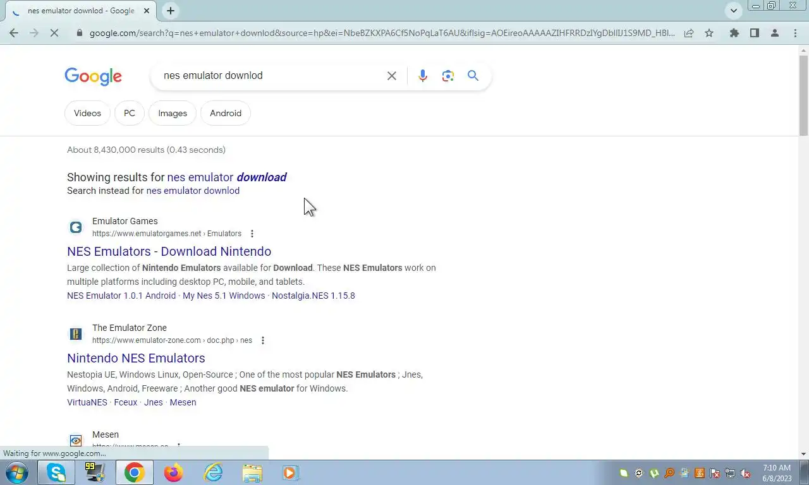This screenshot has width=809, height=485.
Task: Search by image with Google Lens
Action: 448,76
